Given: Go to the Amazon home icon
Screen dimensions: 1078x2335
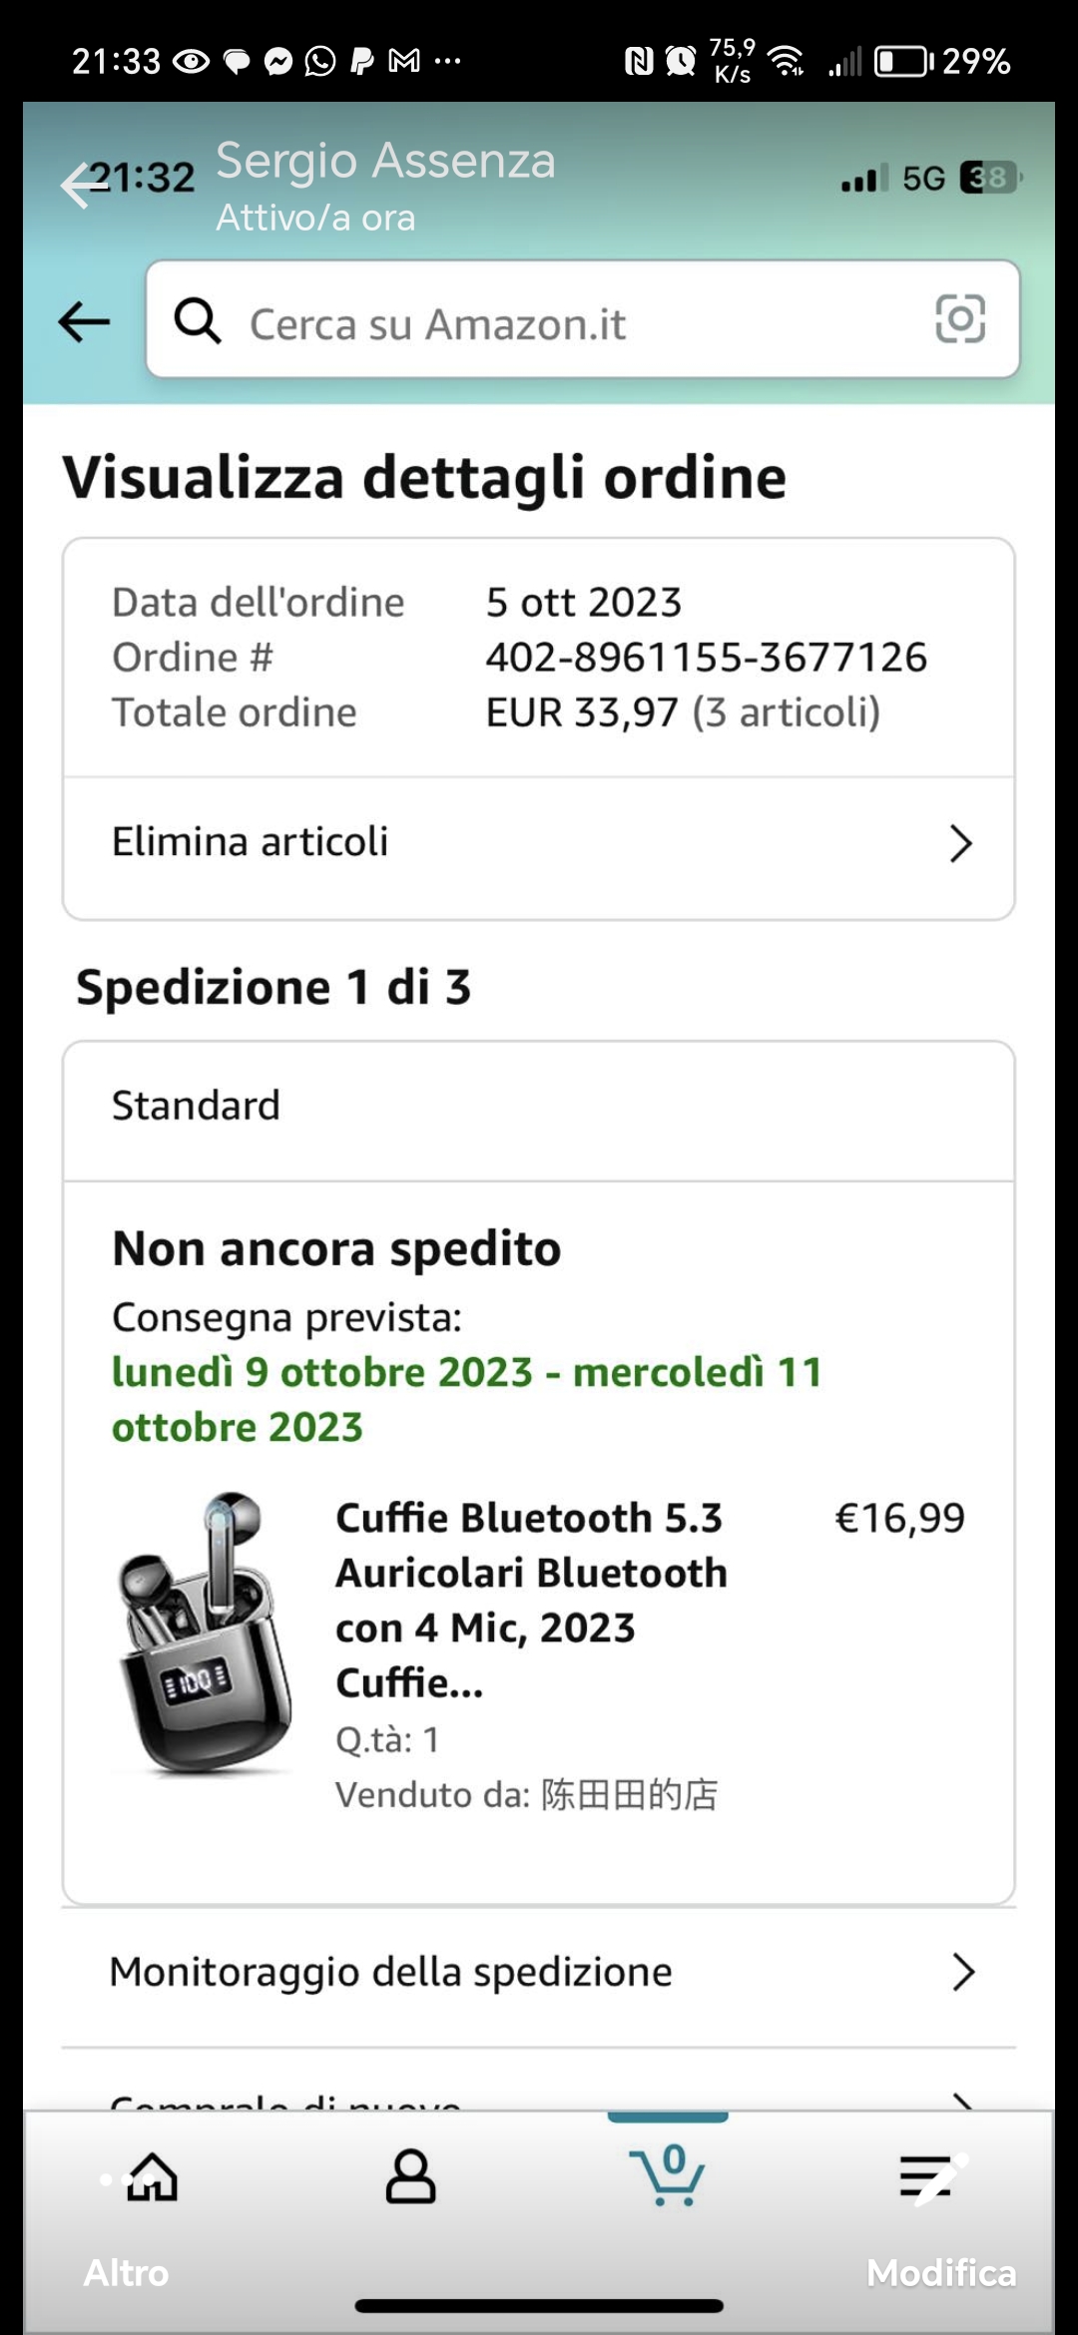Looking at the screenshot, I should click(153, 2176).
